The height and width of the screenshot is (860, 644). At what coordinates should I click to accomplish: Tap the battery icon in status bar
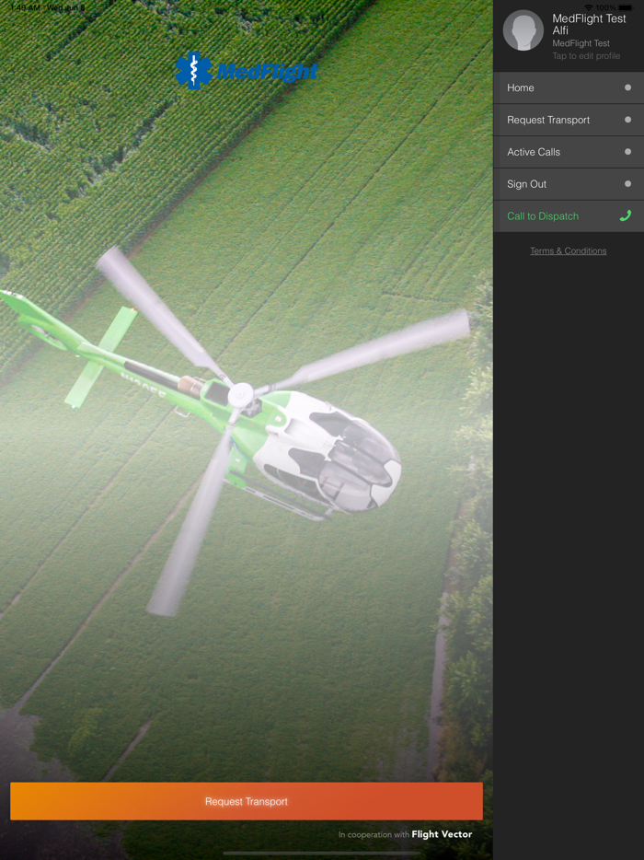(626, 7)
